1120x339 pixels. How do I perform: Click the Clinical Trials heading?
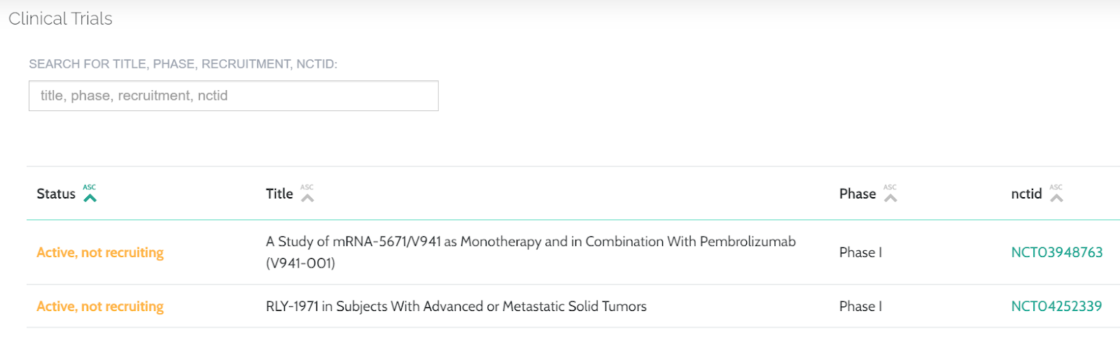pyautogui.click(x=60, y=19)
